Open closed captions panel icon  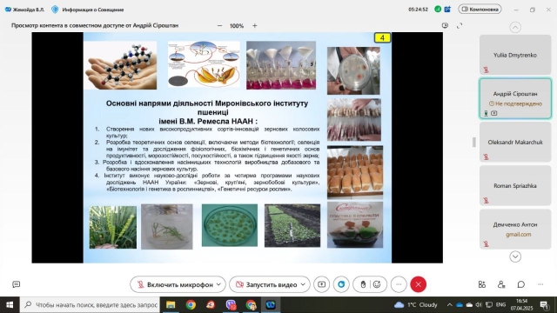(16, 284)
